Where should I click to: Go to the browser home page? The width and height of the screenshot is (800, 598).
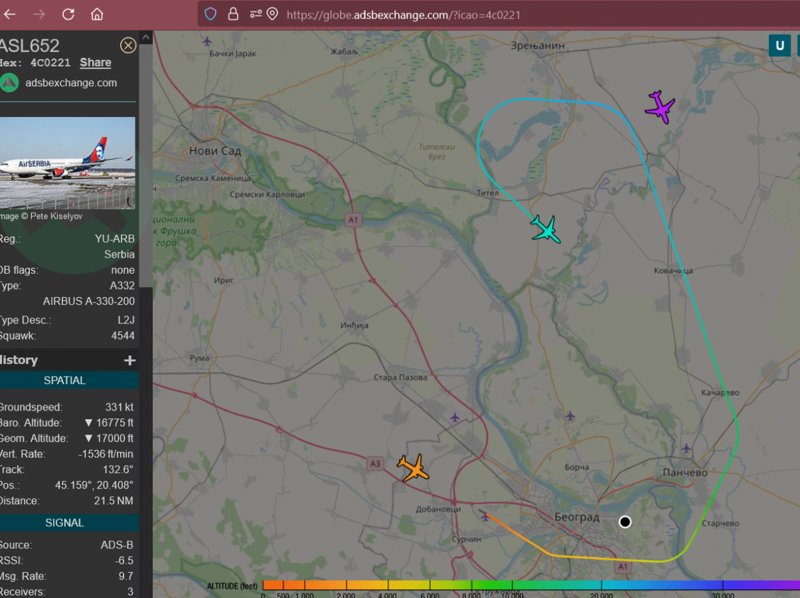pyautogui.click(x=97, y=14)
